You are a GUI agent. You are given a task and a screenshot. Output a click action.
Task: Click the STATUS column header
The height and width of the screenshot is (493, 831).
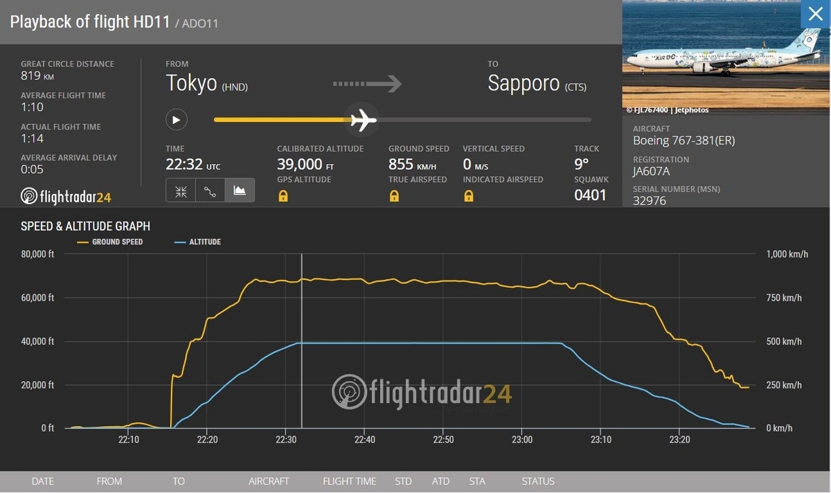(x=538, y=481)
